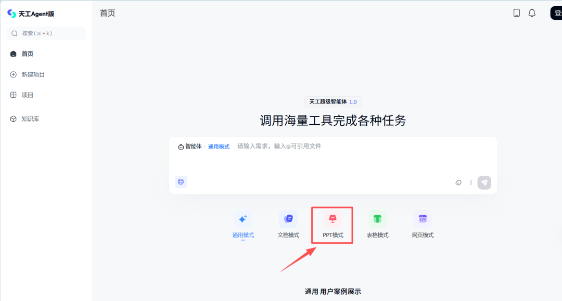Screen dimensions: 562x301
Task: Expand the 通用模式 selector in the input box
Action: pyautogui.click(x=219, y=147)
